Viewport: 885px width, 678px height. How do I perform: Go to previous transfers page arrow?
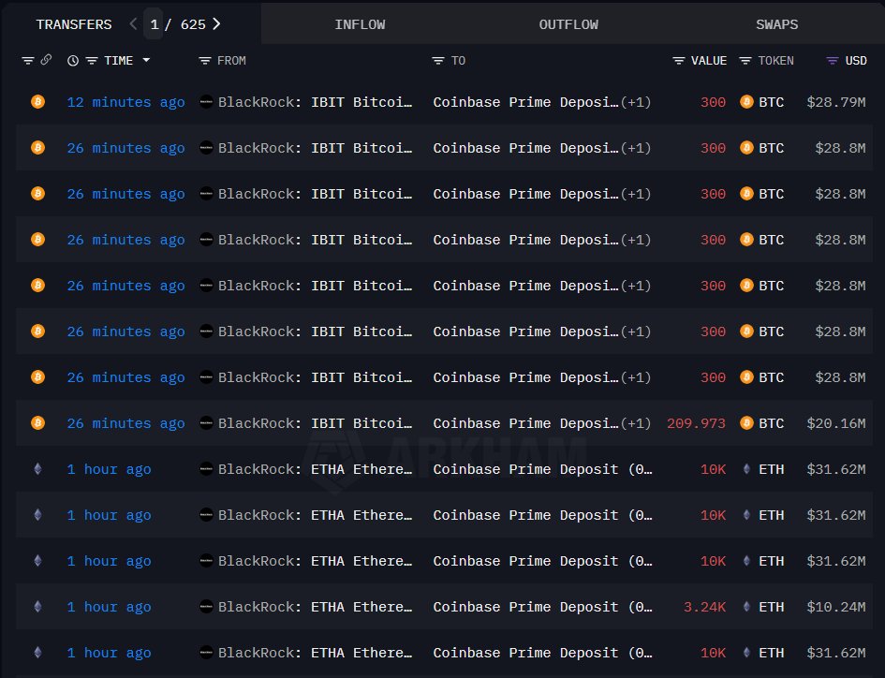(133, 24)
